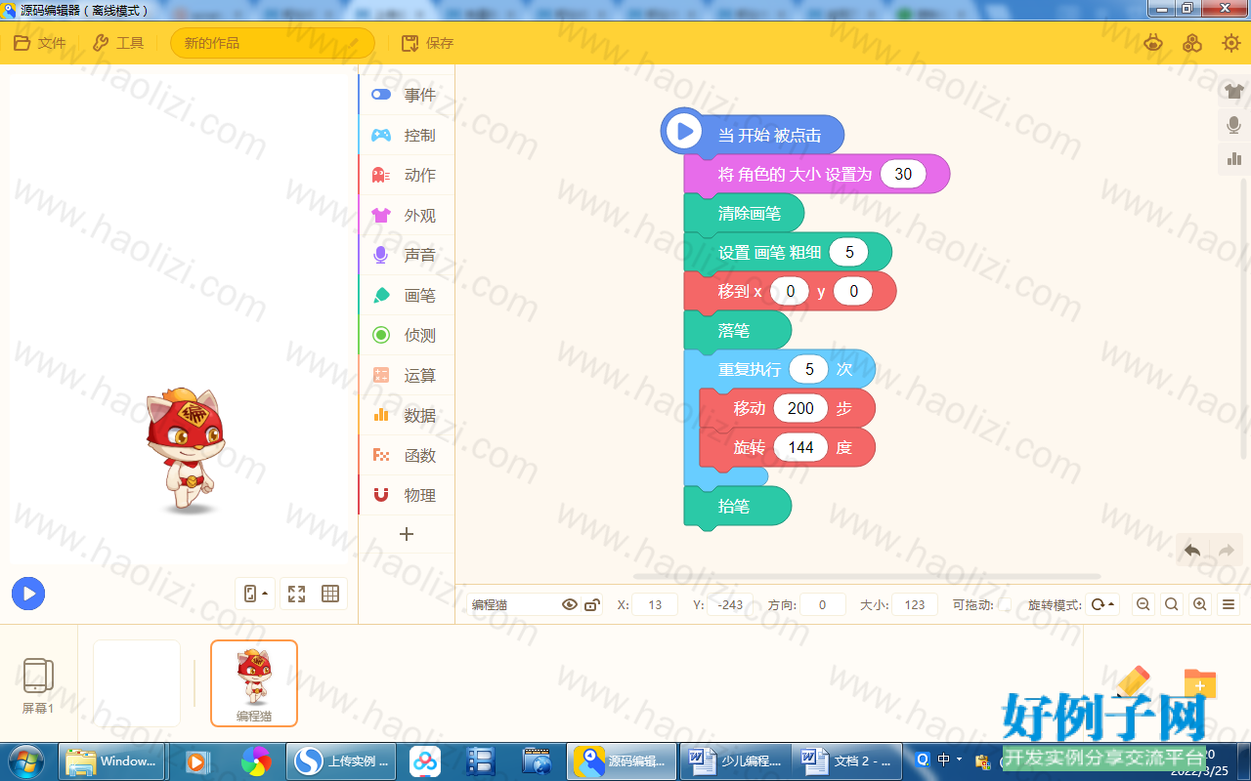Viewport: 1251px width, 781px height.
Task: Select the 落笔 (pen down) block
Action: click(737, 330)
